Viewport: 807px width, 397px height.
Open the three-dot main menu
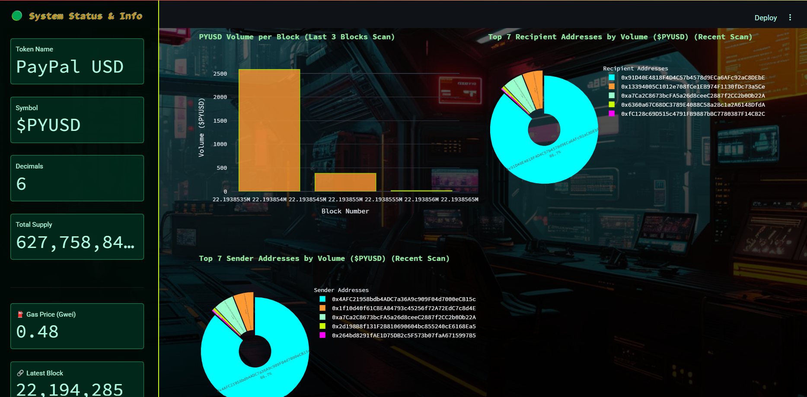pyautogui.click(x=790, y=18)
